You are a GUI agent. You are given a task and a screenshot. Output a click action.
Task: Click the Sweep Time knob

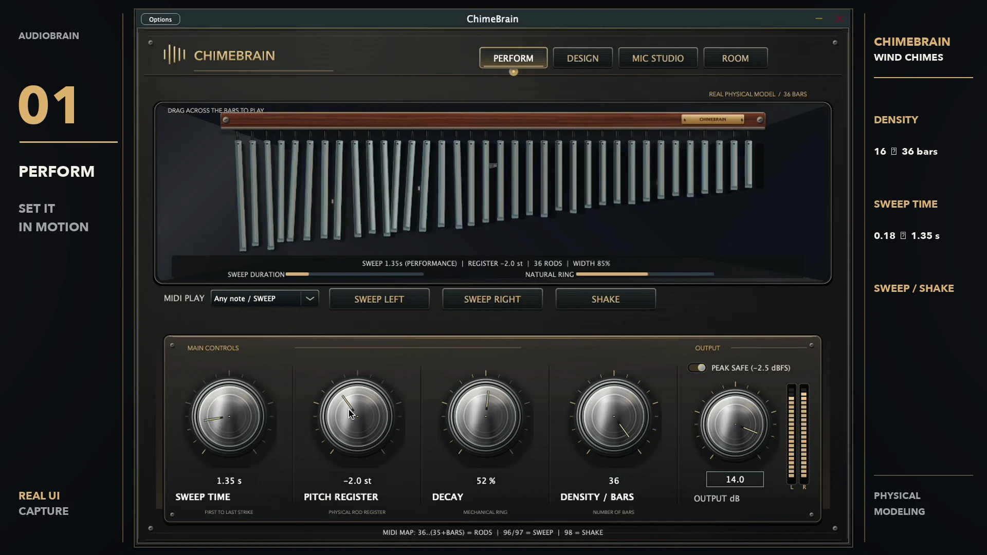tap(229, 417)
